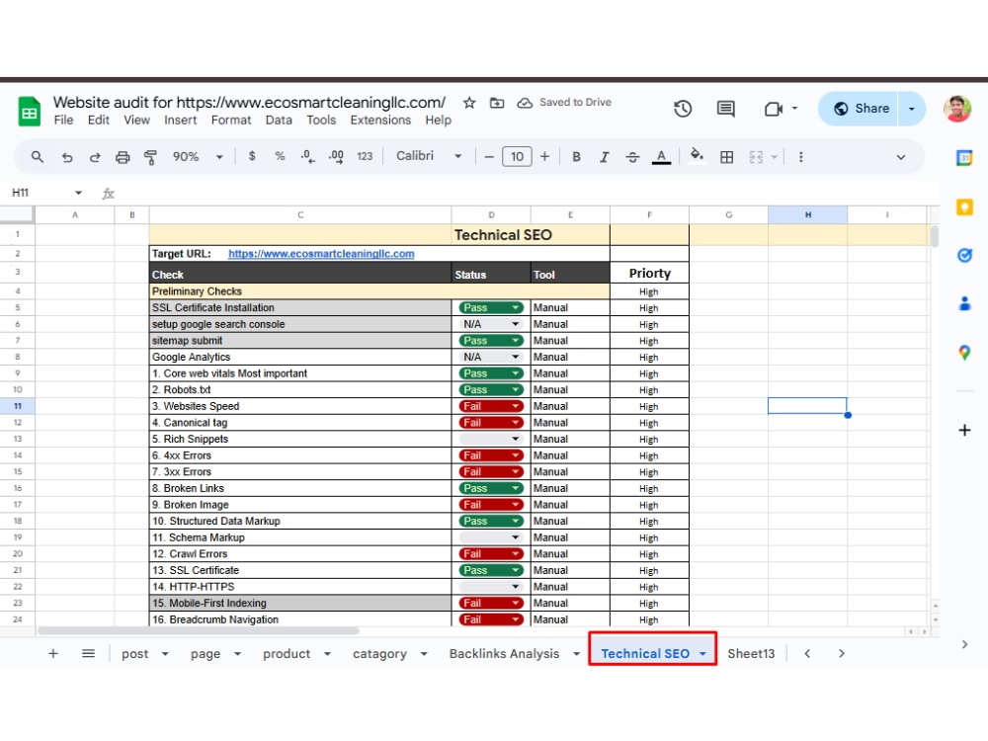
Task: Format as currency with dollar icon
Action: coord(252,156)
